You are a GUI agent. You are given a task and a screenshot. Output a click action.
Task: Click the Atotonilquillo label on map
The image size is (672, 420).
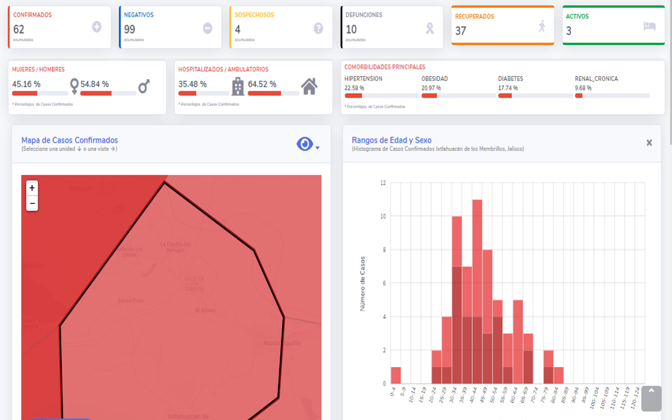click(x=282, y=343)
